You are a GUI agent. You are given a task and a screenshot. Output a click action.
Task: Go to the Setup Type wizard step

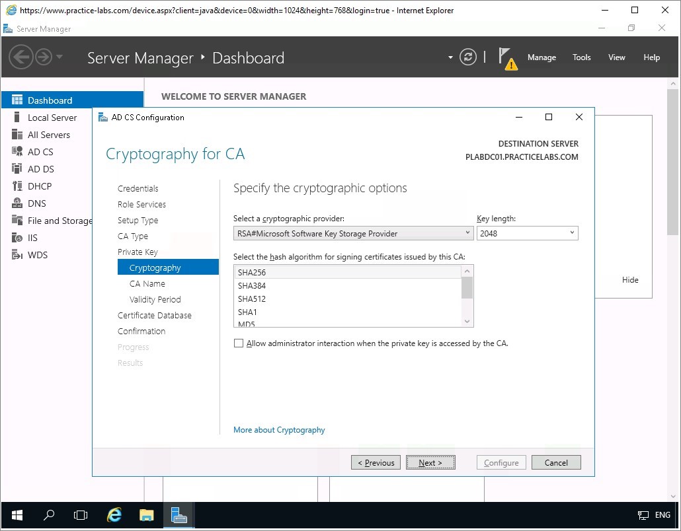[138, 221]
